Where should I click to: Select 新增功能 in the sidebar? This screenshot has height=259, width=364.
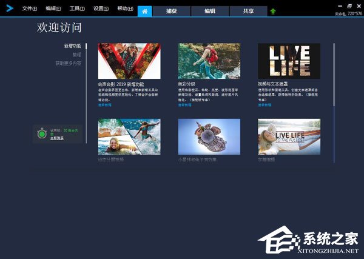(x=73, y=46)
